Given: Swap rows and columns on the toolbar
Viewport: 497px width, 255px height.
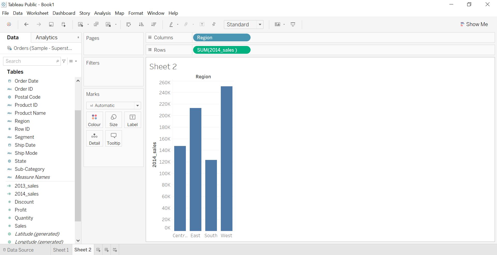Looking at the screenshot, I should coord(129,24).
